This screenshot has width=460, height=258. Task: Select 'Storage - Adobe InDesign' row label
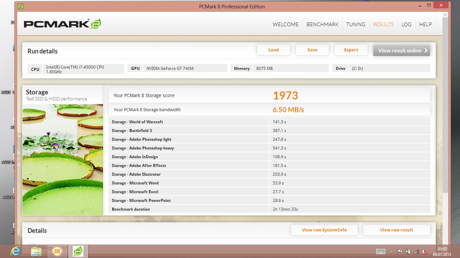pos(135,157)
